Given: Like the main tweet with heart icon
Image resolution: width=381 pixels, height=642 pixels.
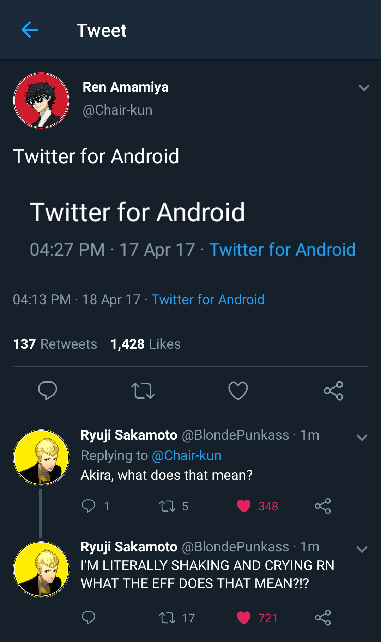Looking at the screenshot, I should [x=238, y=391].
